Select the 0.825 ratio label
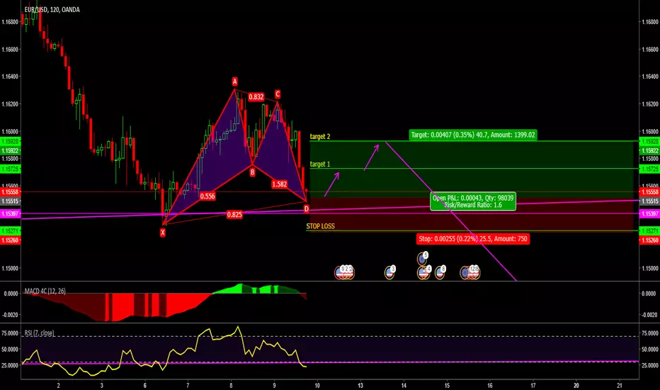The image size is (660, 390). (234, 215)
